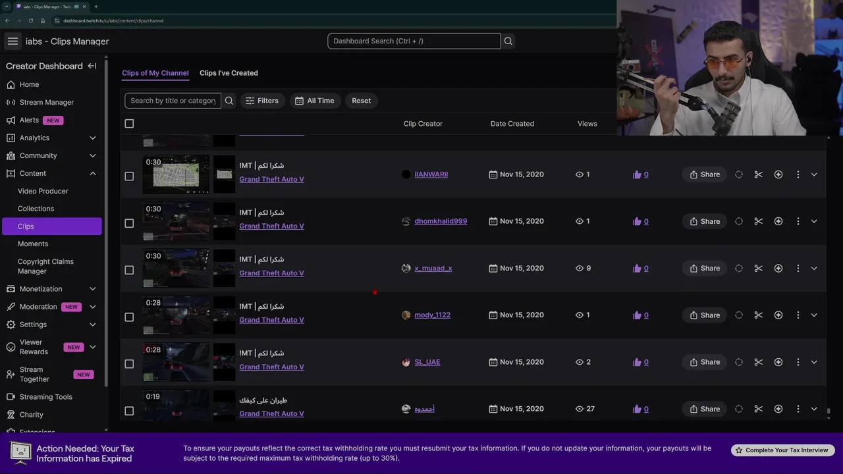Open the x_muaad_x creator link
This screenshot has height=474, width=843.
(x=433, y=268)
